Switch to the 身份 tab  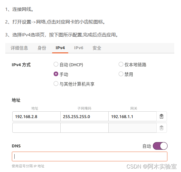point(42,48)
